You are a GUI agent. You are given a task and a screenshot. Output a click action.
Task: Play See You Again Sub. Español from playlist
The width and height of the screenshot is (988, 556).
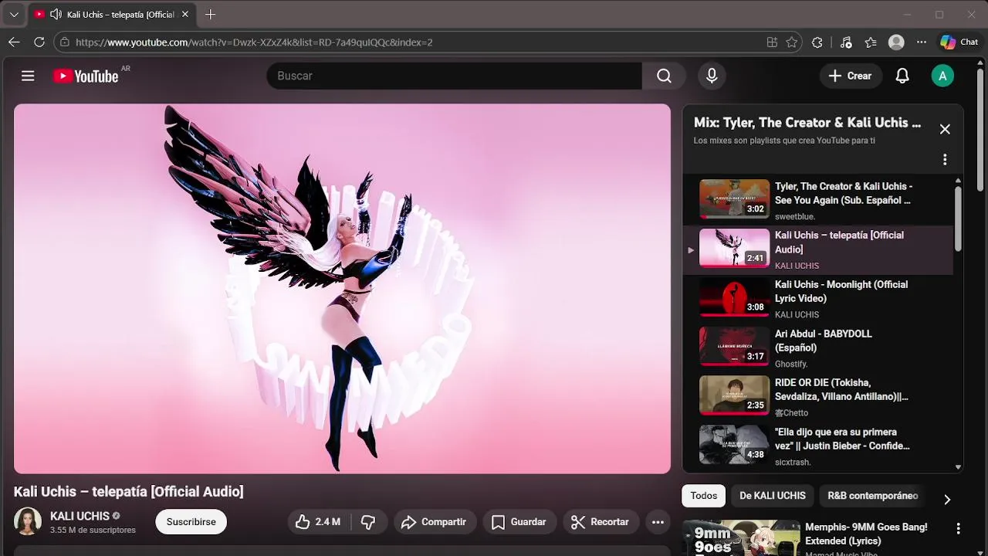(x=818, y=200)
